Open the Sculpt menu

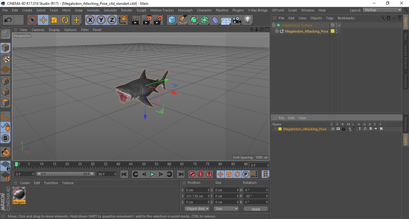(141, 10)
